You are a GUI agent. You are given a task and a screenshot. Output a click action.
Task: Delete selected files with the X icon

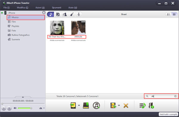click(x=126, y=106)
